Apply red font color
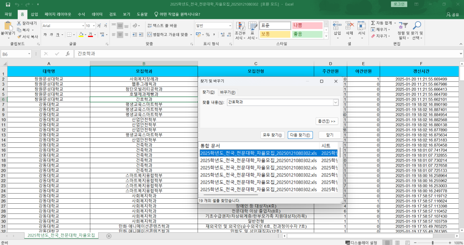Screen dimensions: 464x245 point(90,35)
